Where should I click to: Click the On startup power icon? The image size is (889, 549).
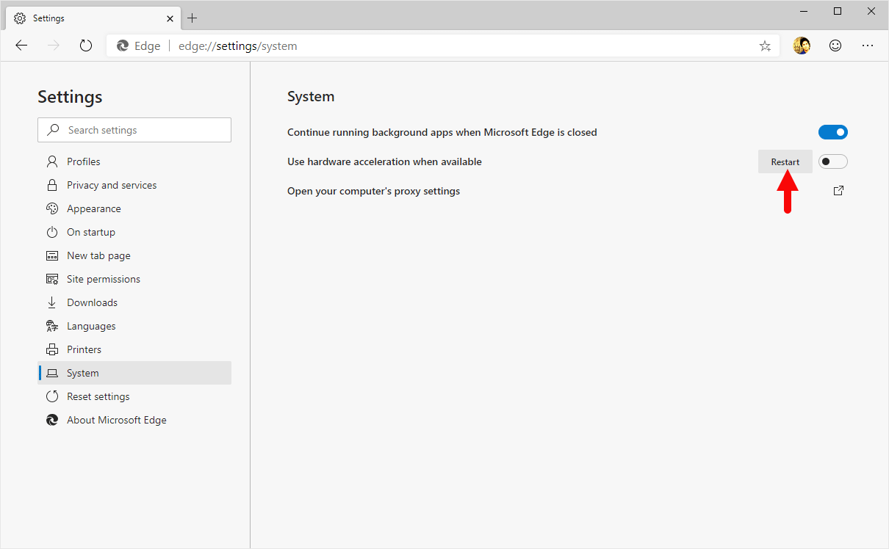52,232
